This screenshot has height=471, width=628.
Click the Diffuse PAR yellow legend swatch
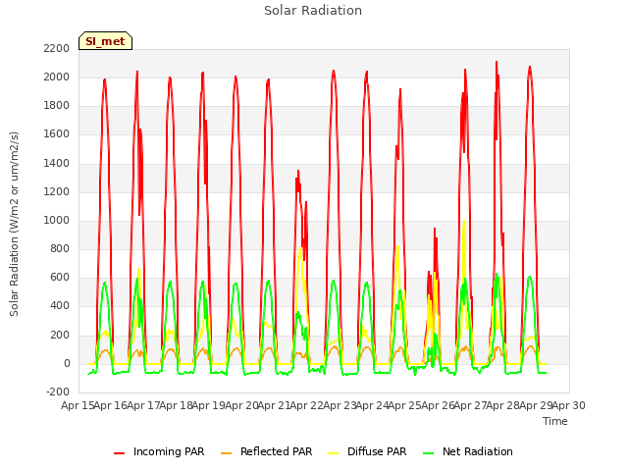pyautogui.click(x=333, y=453)
